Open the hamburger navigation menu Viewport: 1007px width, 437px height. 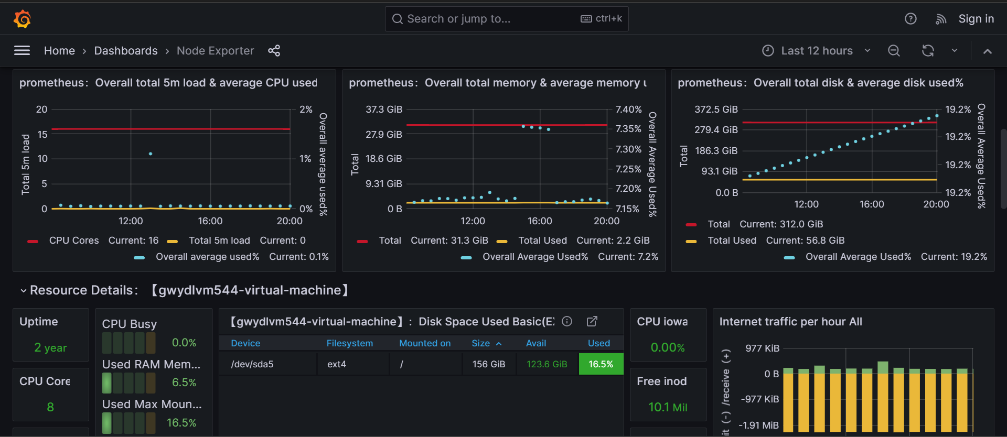pyautogui.click(x=22, y=50)
